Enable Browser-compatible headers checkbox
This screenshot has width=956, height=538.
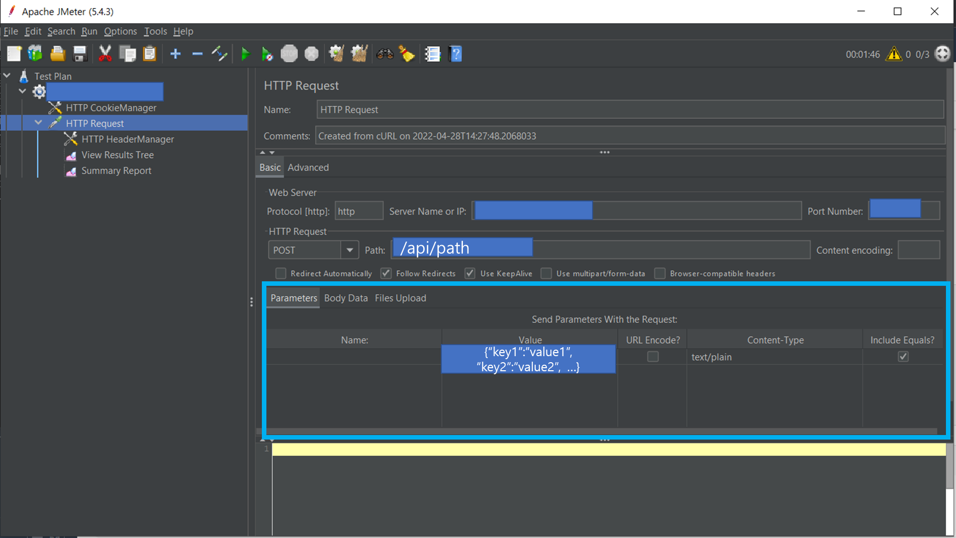(x=660, y=273)
